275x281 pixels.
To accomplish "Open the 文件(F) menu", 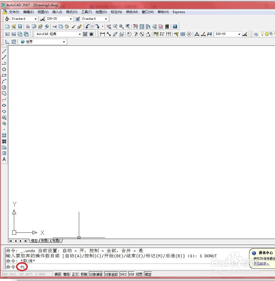I will 14,12.
